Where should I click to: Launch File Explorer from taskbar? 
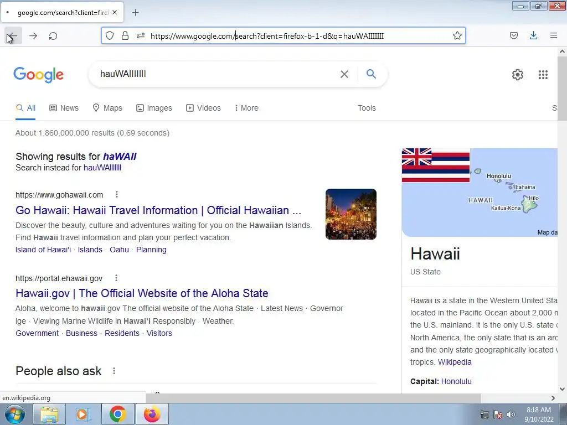(49, 414)
